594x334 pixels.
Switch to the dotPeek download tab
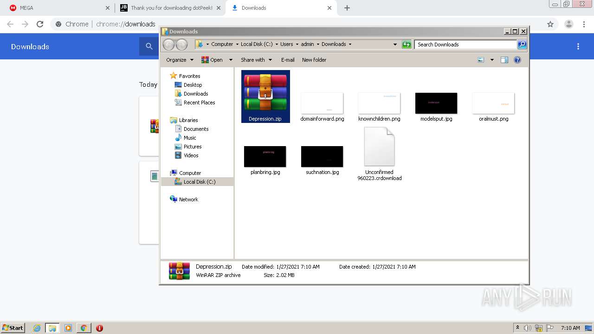pos(170,8)
